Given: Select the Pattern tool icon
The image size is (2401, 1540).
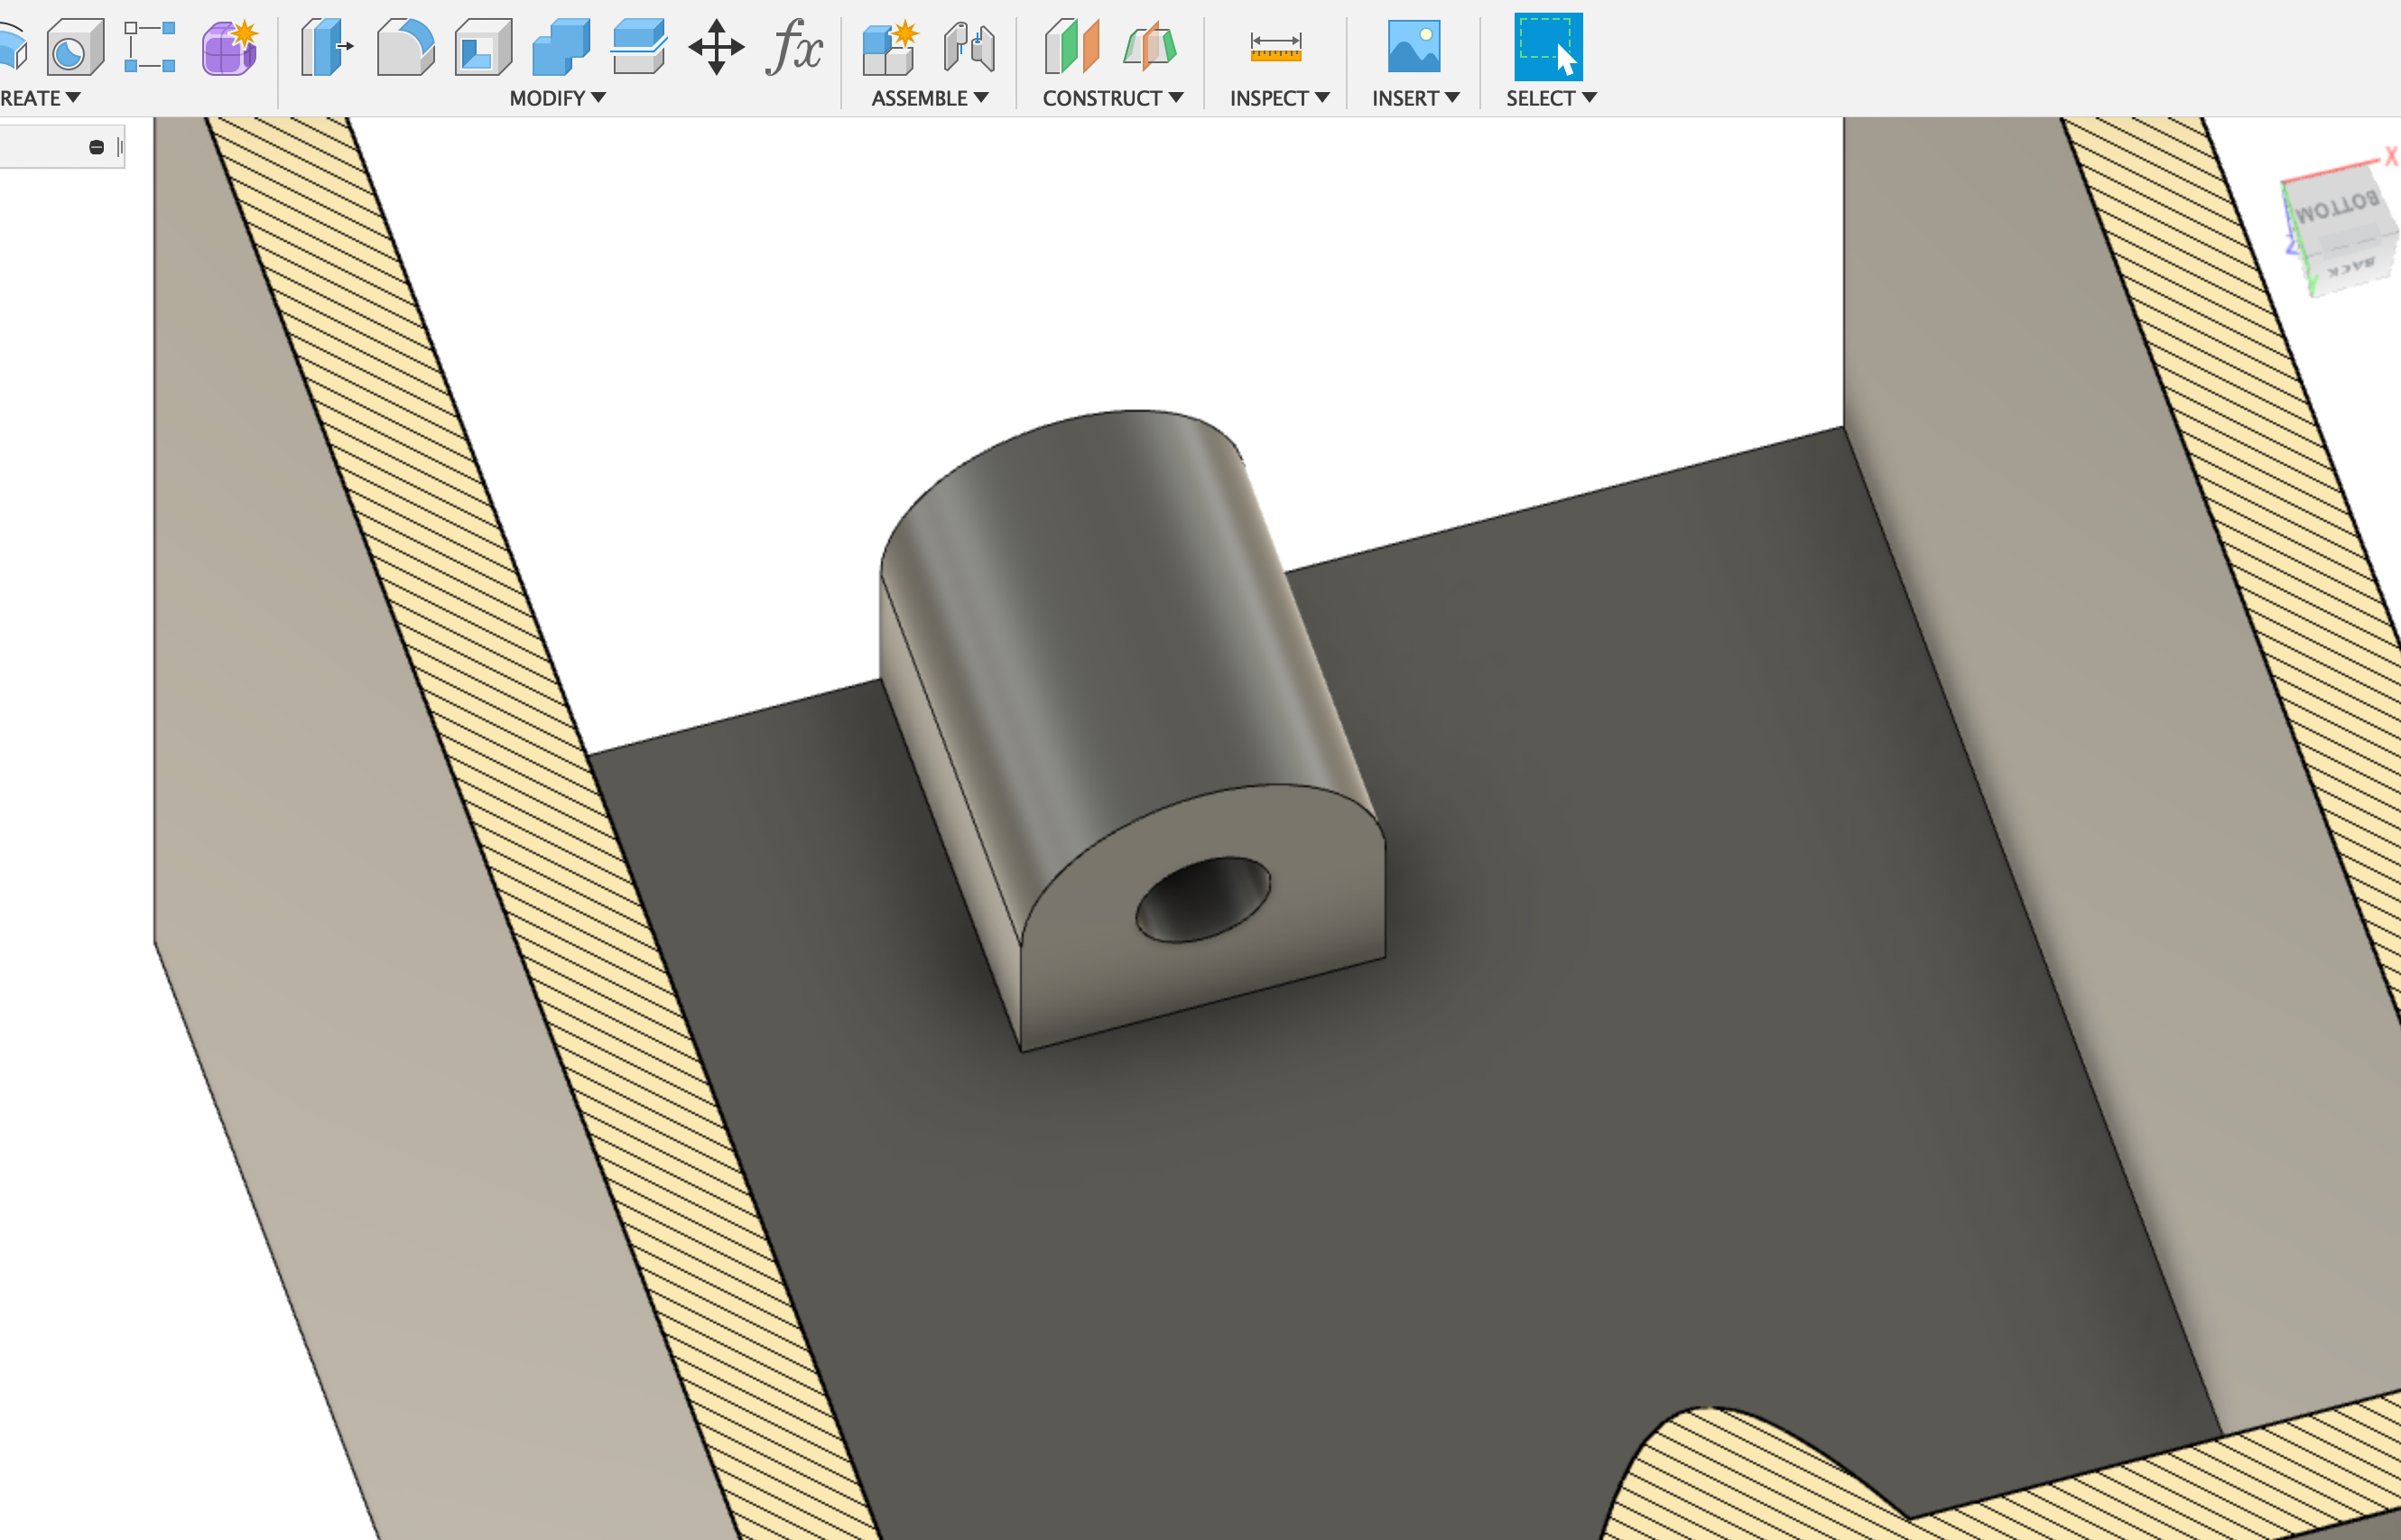Looking at the screenshot, I should [150, 47].
